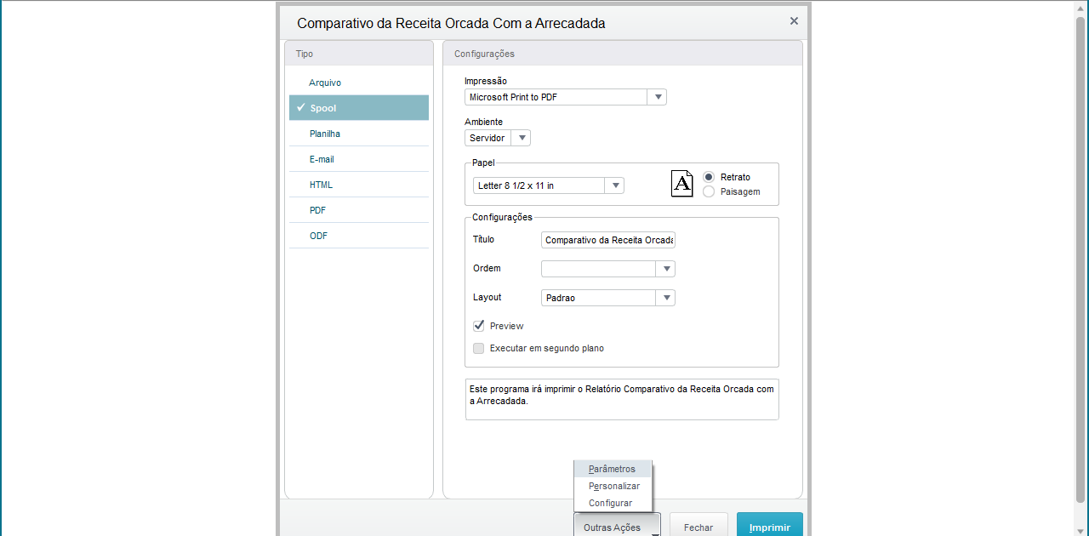Click the Configurar menu entry

pos(610,503)
